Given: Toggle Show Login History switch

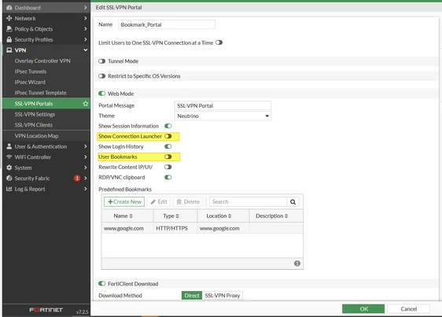Looking at the screenshot, I should 168,146.
